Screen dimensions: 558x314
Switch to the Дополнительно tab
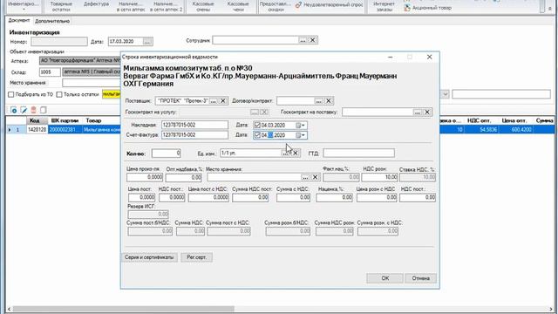coord(52,21)
